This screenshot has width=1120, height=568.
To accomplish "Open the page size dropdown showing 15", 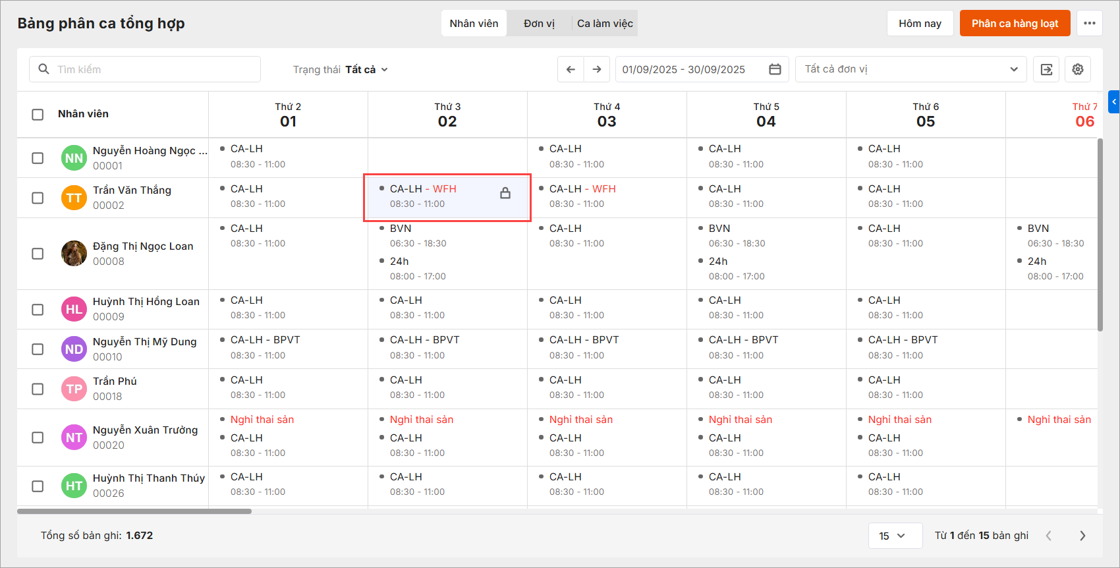I will coord(892,536).
